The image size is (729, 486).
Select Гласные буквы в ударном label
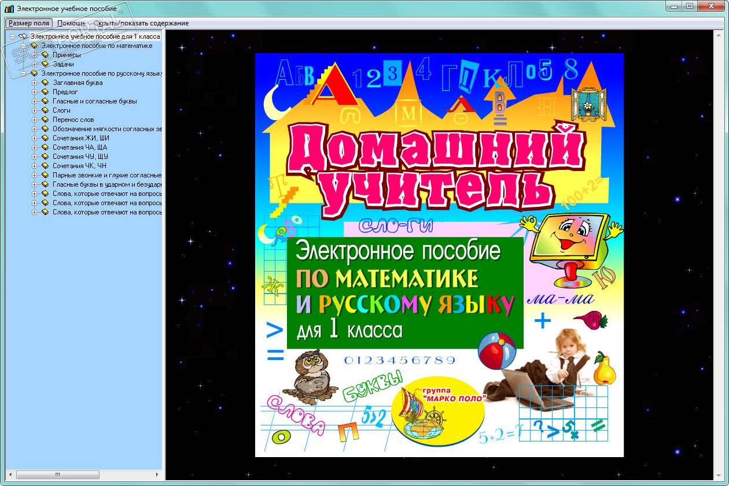107,184
